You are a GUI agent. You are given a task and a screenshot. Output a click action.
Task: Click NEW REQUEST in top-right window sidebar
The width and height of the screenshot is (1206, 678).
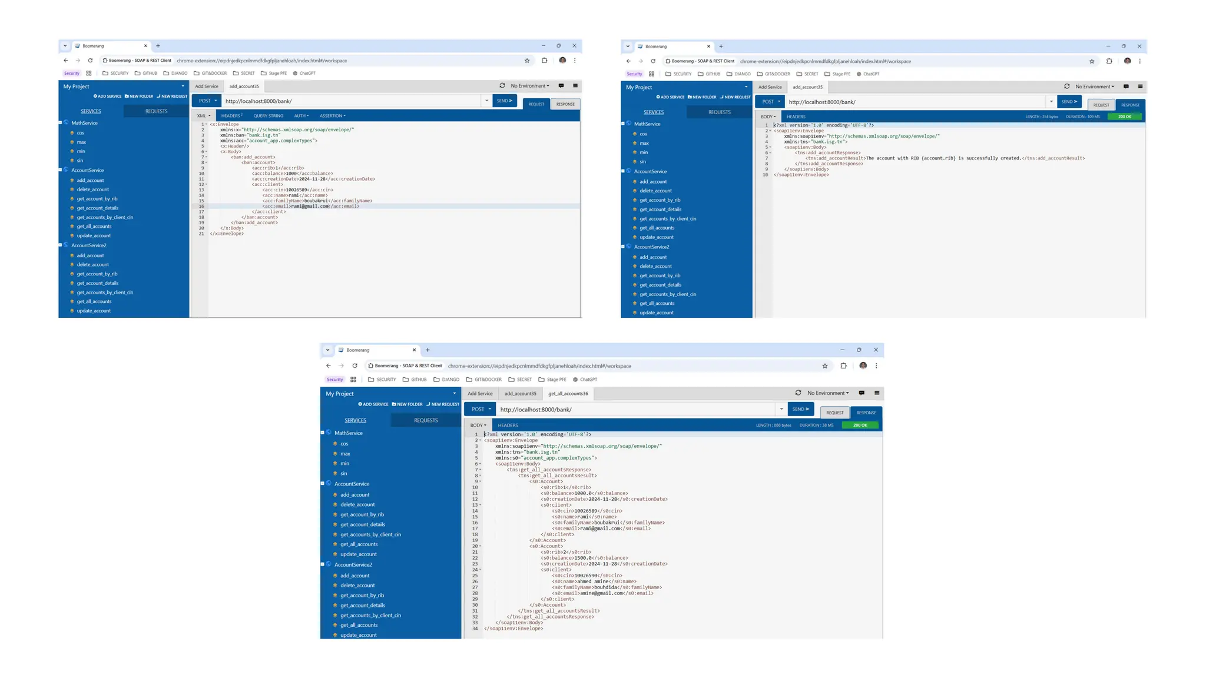tap(735, 97)
